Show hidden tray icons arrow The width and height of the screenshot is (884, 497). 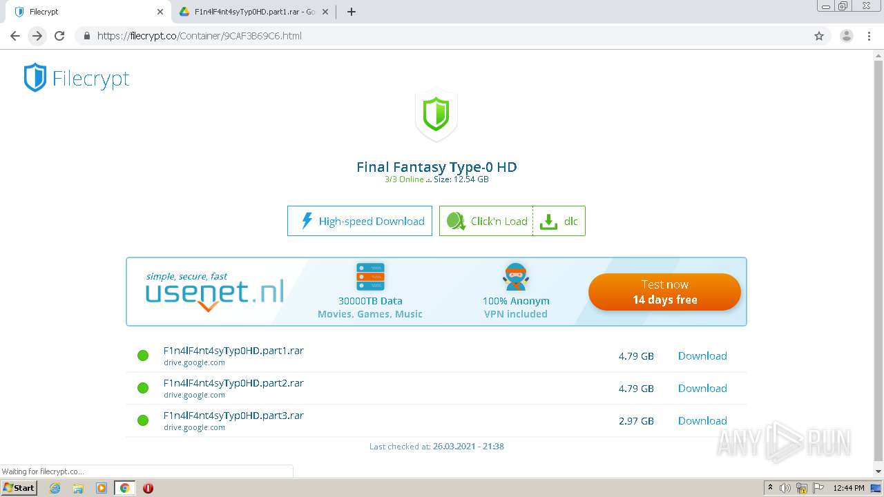pyautogui.click(x=770, y=488)
